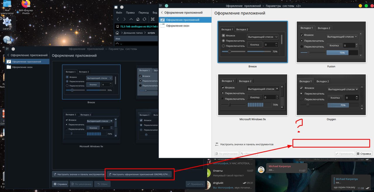Refresh the file manager view
The height and width of the screenshot is (192, 374).
[144, 19]
